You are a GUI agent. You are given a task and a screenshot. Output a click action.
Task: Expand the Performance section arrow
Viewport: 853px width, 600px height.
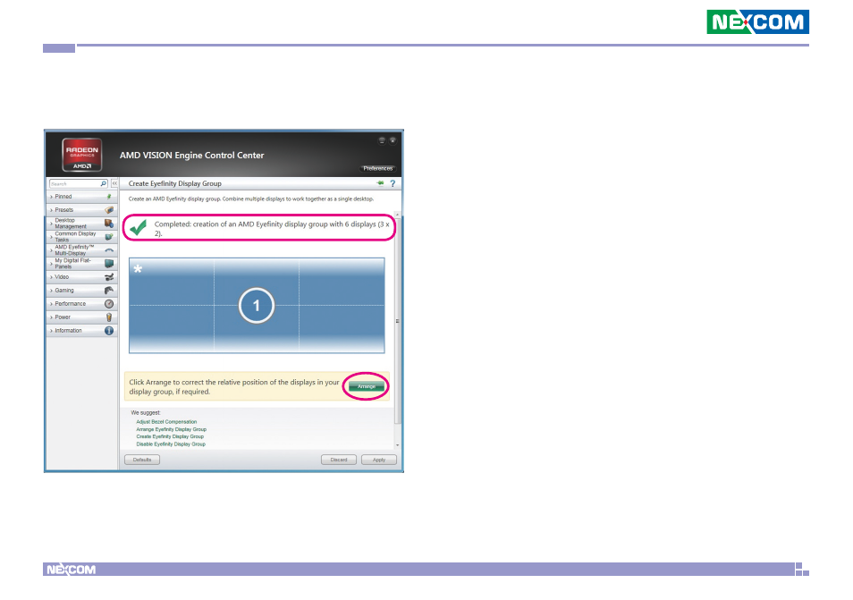[52, 304]
